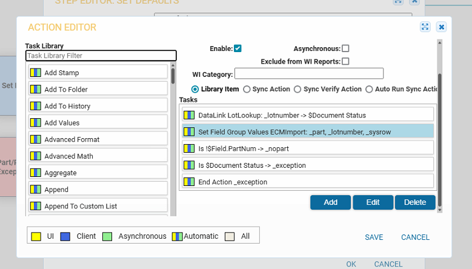Enable Exclude from WI Reports
Image resolution: width=472 pixels, height=269 pixels.
[345, 61]
